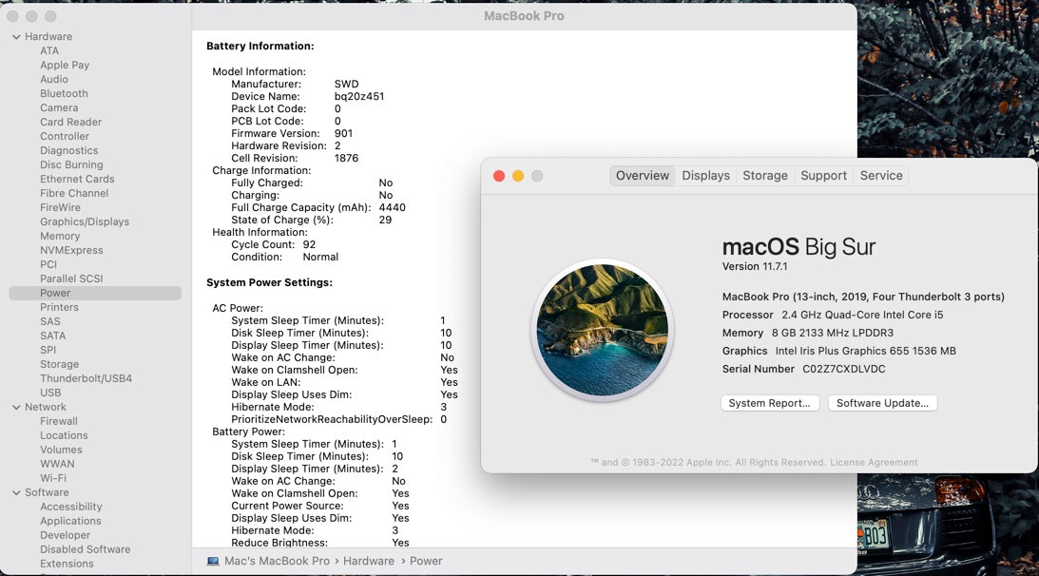
Task: Switch to the Displays tab
Action: click(x=705, y=176)
